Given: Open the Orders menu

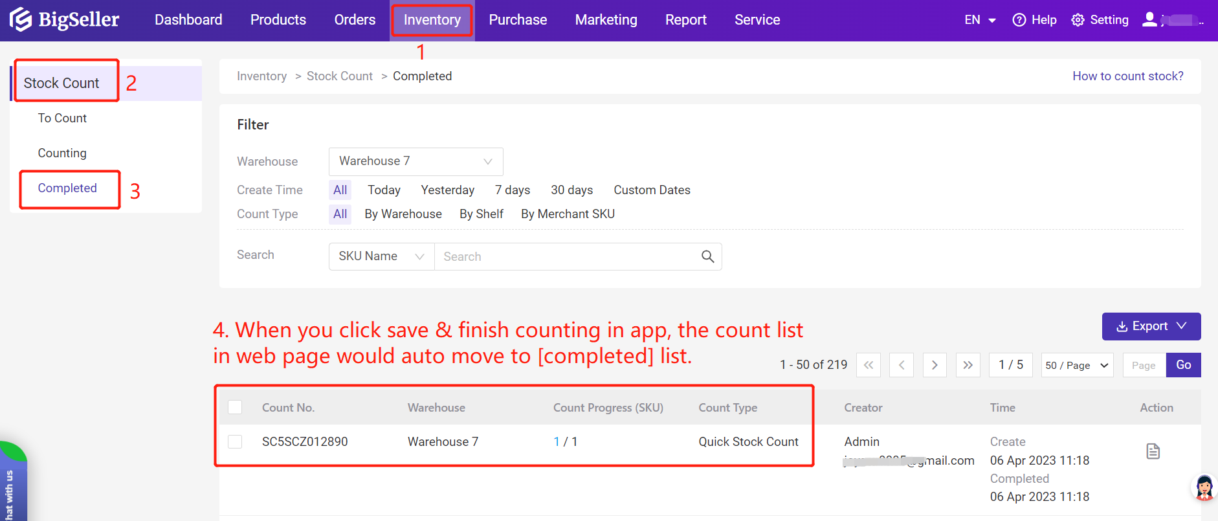Looking at the screenshot, I should [x=355, y=20].
